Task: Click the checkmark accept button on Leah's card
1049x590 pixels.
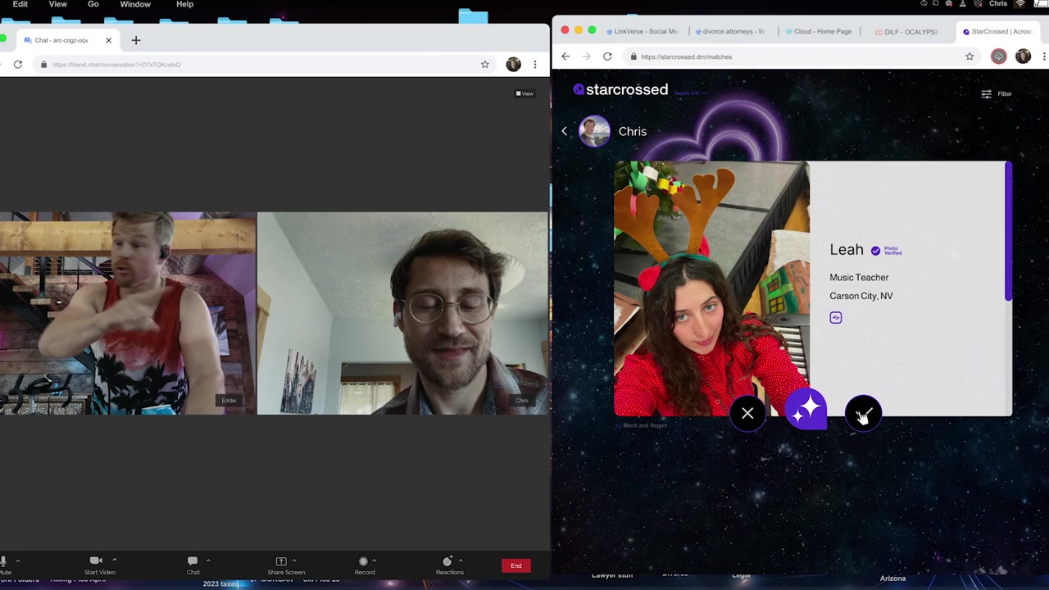Action: (863, 414)
